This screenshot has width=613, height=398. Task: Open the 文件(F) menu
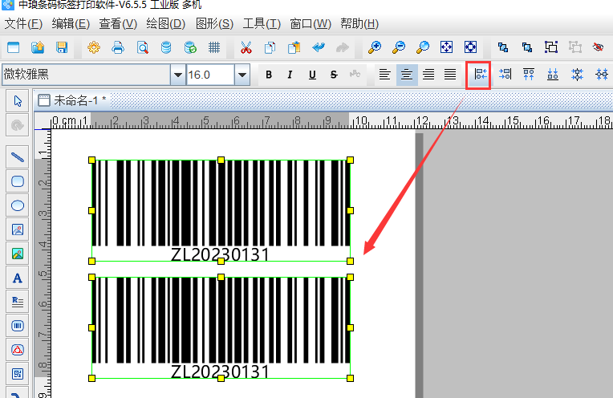coord(24,24)
